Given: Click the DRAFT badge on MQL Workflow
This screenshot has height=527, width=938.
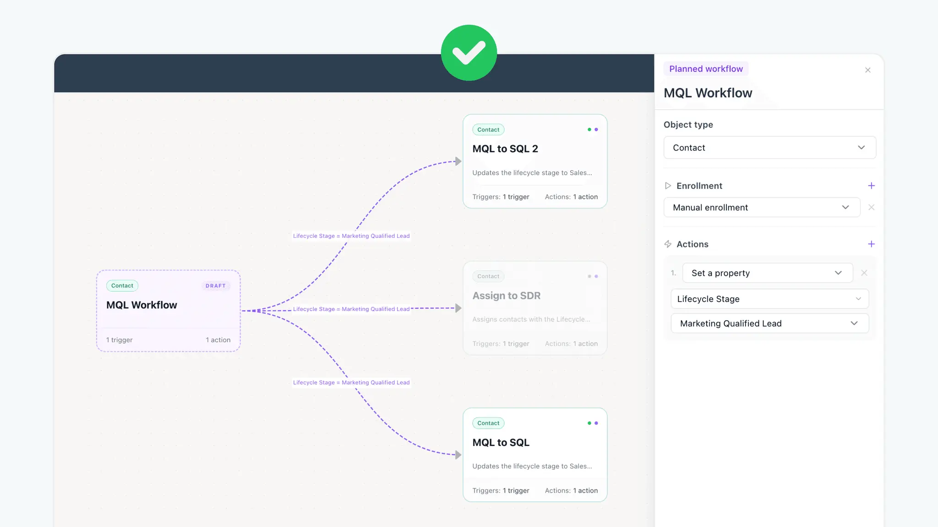Looking at the screenshot, I should (x=216, y=285).
